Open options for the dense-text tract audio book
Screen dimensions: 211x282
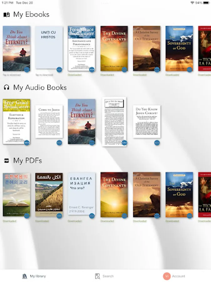coord(124,143)
